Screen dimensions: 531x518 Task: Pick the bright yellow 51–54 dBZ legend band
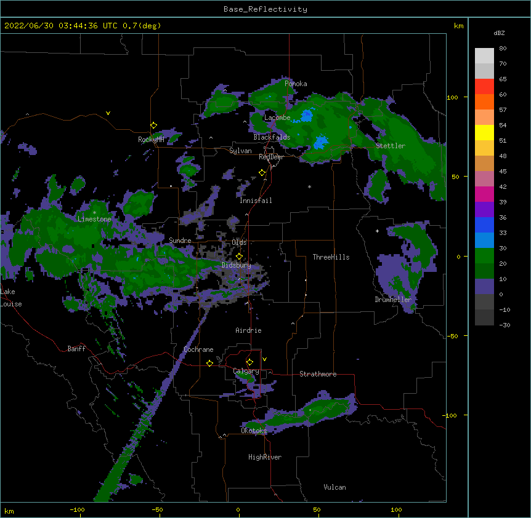[x=484, y=132]
